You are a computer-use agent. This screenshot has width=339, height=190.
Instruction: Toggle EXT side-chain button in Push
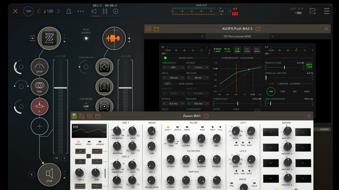pos(168,84)
